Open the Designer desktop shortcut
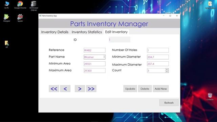 coord(7,18)
